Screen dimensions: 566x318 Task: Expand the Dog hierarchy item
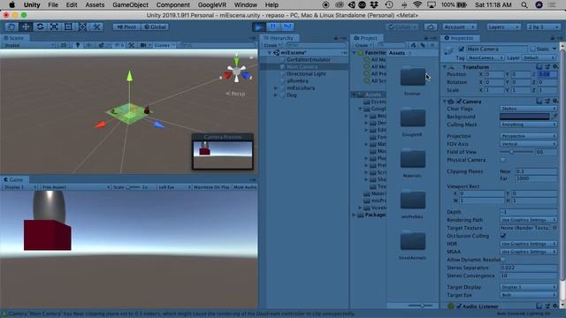pos(275,95)
